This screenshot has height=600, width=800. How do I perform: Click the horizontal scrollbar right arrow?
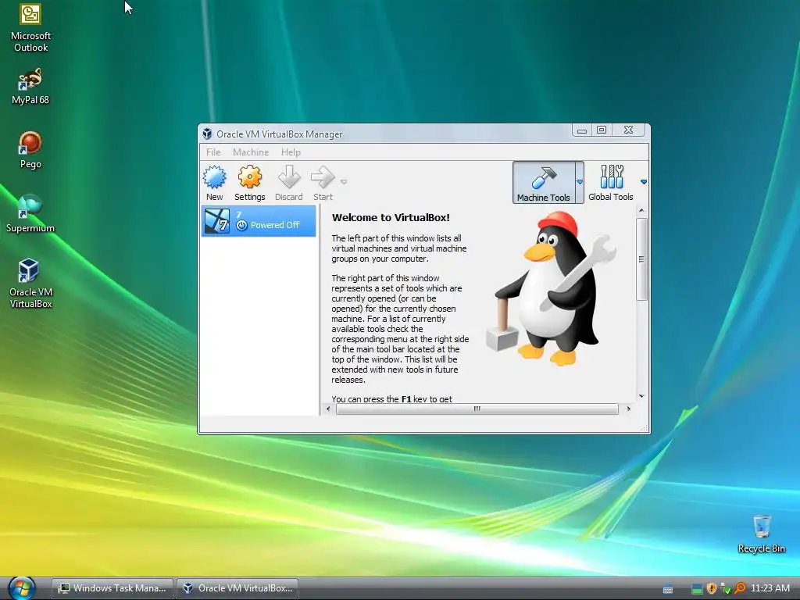[628, 409]
